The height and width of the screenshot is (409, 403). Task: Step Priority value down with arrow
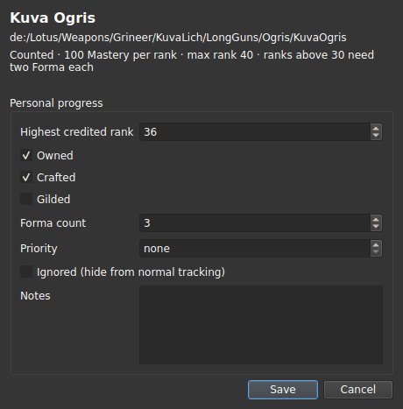click(x=376, y=252)
